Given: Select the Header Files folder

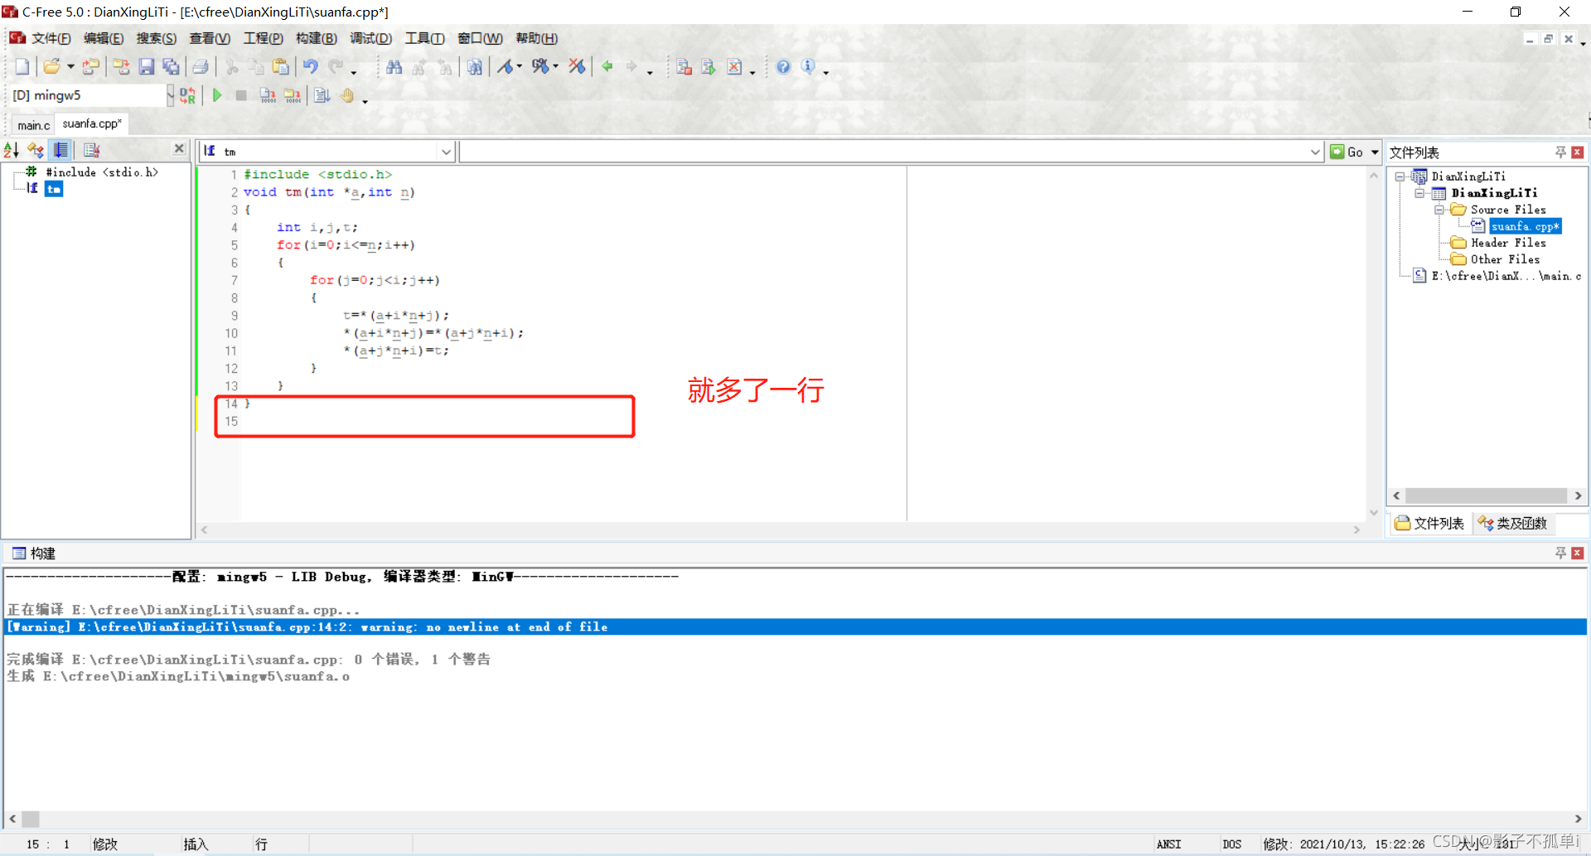Looking at the screenshot, I should click(1508, 243).
